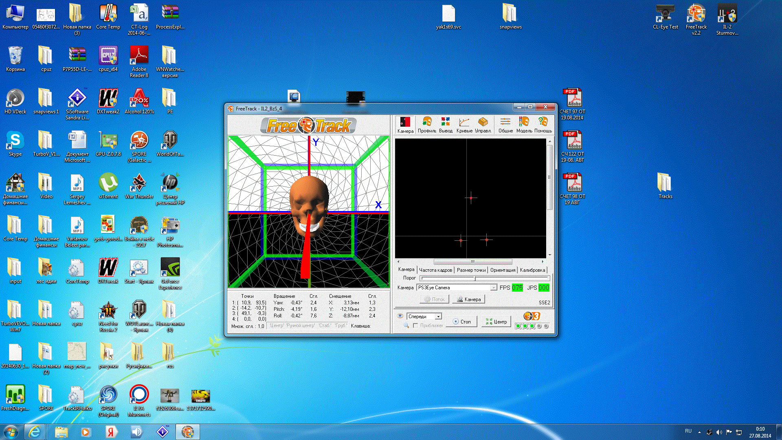The height and width of the screenshot is (440, 782).
Task: Open Internet Explorer from taskbar
Action: click(35, 432)
